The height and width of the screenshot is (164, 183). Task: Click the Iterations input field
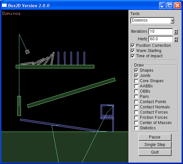[x=161, y=31]
